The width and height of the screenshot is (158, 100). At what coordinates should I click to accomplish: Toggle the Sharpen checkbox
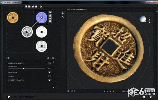click(50, 72)
